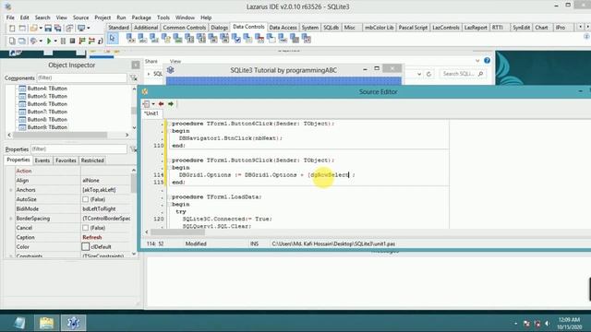Switch to the SQLdb palette tab

331,28
